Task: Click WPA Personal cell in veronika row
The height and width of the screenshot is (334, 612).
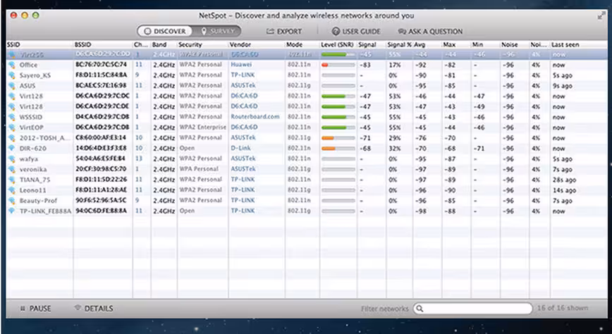Action: [x=199, y=169]
